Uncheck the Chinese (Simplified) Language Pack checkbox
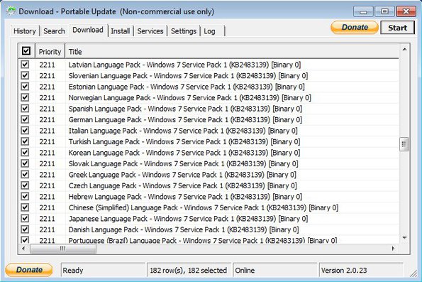Image resolution: width=422 pixels, height=282 pixels. [25, 207]
